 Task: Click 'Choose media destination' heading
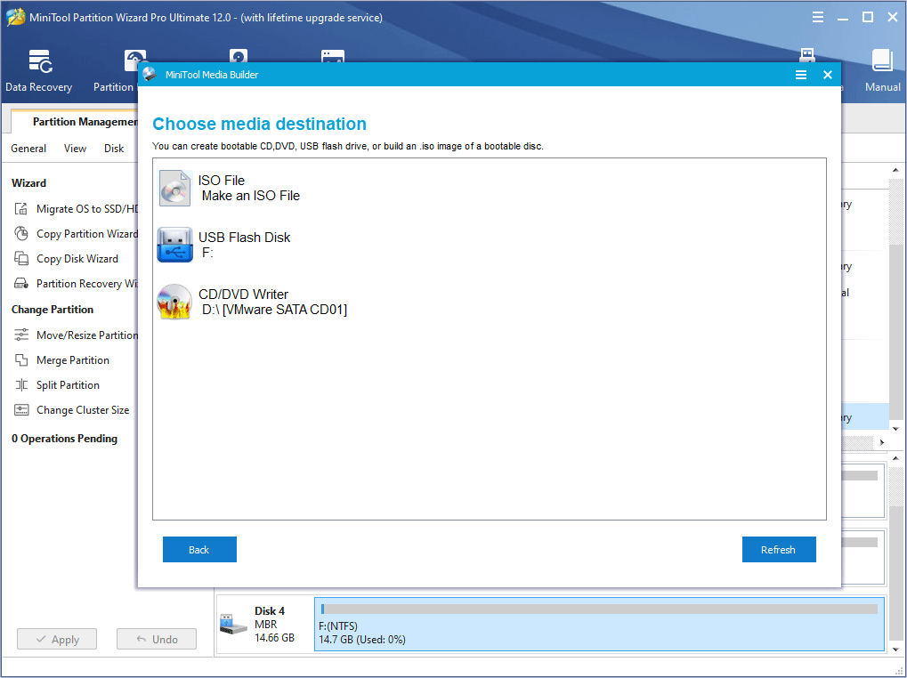pyautogui.click(x=259, y=124)
